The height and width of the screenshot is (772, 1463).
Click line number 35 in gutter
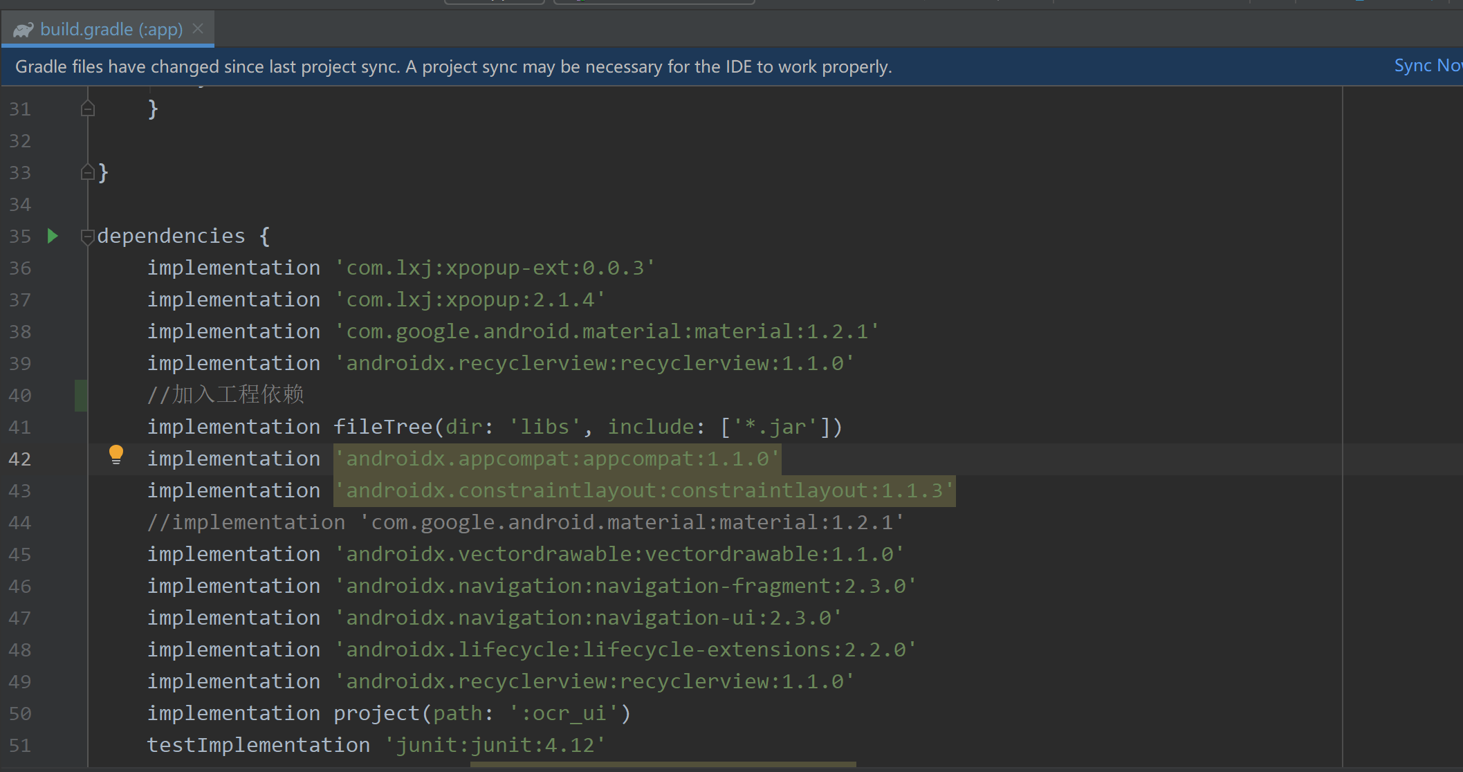click(20, 236)
